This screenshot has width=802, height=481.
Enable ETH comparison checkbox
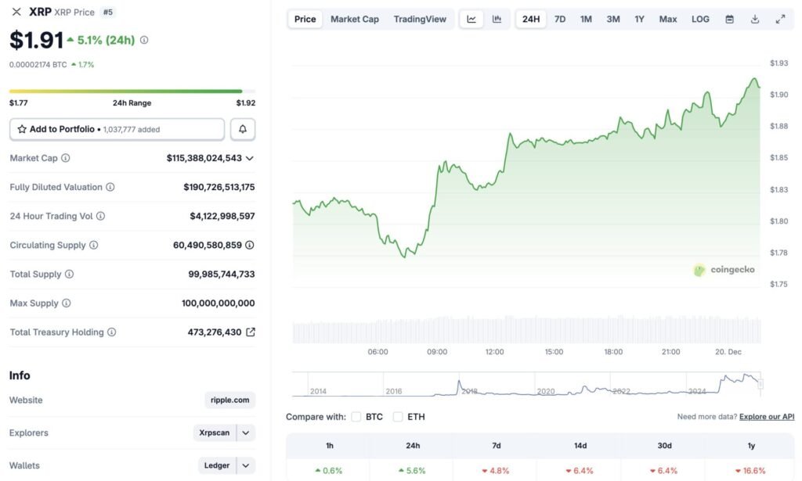click(398, 417)
